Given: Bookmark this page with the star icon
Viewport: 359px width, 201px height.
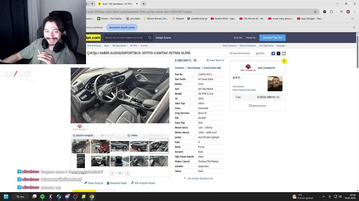Looking at the screenshot, I should [315, 12].
